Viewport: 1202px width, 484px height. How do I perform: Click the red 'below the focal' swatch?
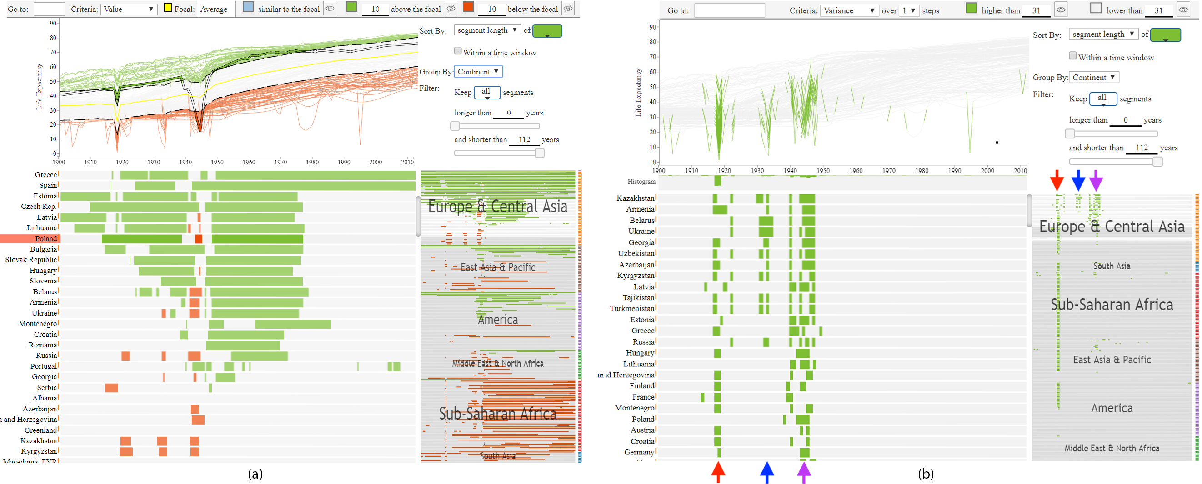pyautogui.click(x=469, y=7)
